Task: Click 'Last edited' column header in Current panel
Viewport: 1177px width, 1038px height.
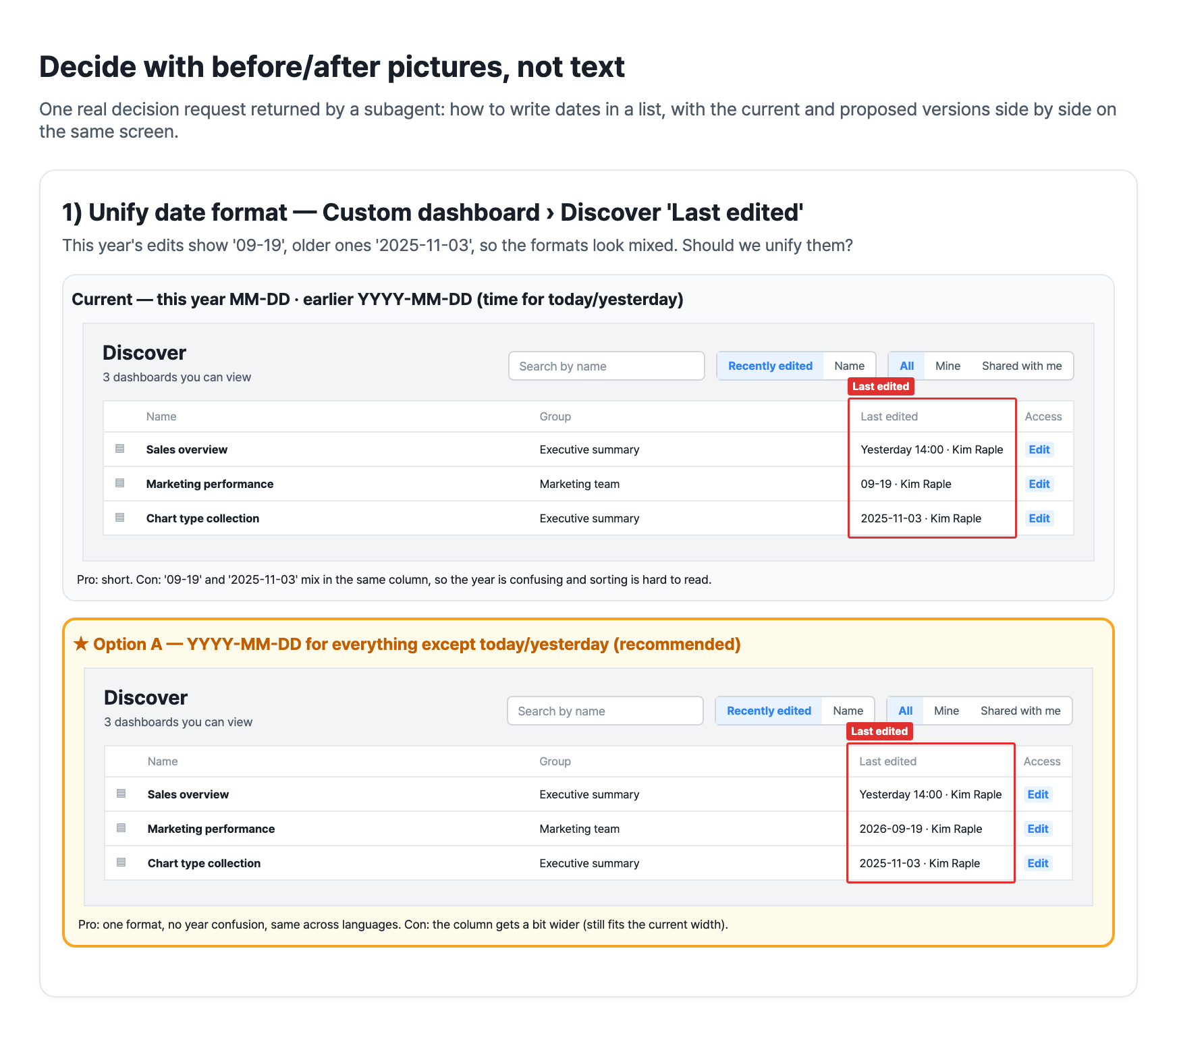Action: [x=889, y=416]
